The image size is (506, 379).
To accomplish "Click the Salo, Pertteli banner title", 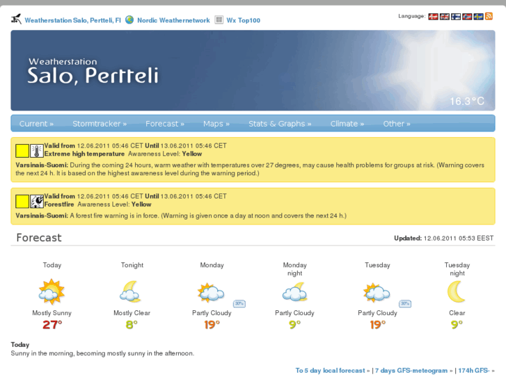I will tap(93, 76).
